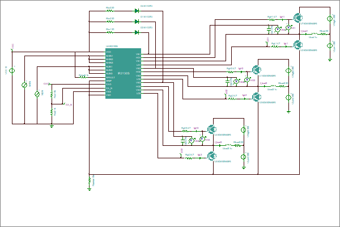Select the low-side IGBT driven by RgL2
Image resolution: width=340 pixels, height=227 pixels.
257,97
